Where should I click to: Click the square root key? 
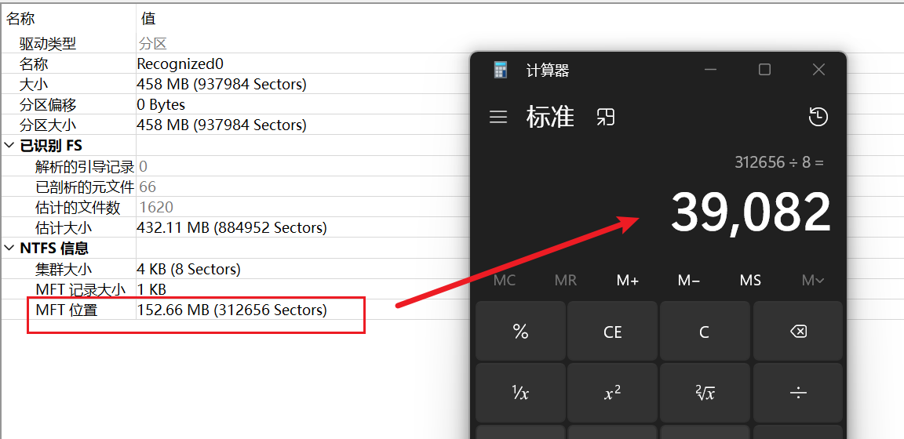[705, 393]
